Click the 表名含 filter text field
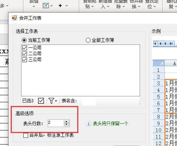The width and height of the screenshot is (177, 146). (x=89, y=101)
